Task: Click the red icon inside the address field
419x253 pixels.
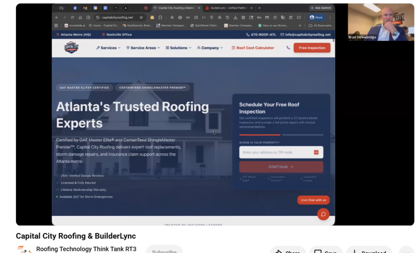Action: (316, 152)
